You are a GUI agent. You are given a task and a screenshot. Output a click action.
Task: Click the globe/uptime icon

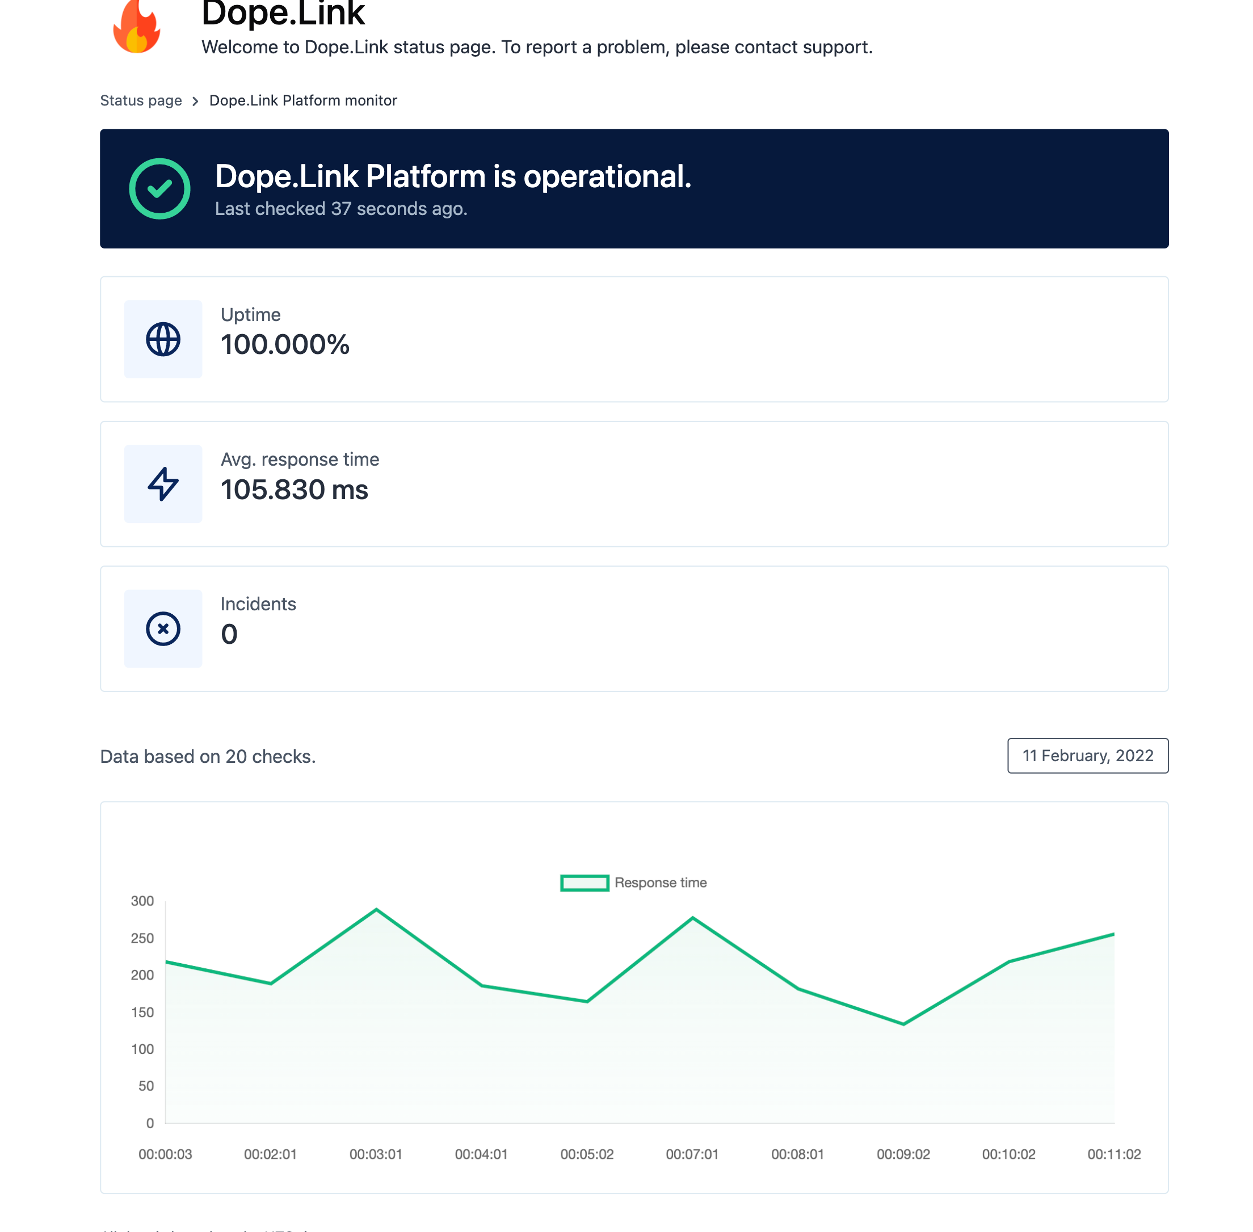point(163,339)
